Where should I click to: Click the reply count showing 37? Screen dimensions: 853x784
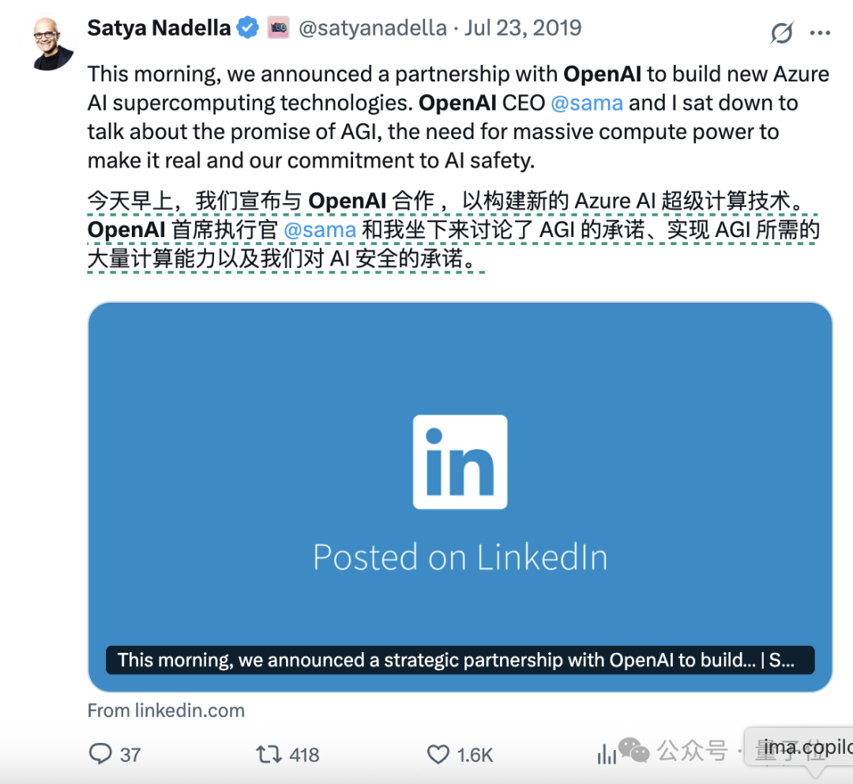click(x=129, y=755)
